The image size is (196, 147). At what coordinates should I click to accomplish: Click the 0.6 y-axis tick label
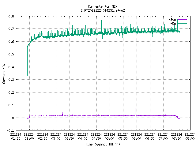(x=11, y=42)
